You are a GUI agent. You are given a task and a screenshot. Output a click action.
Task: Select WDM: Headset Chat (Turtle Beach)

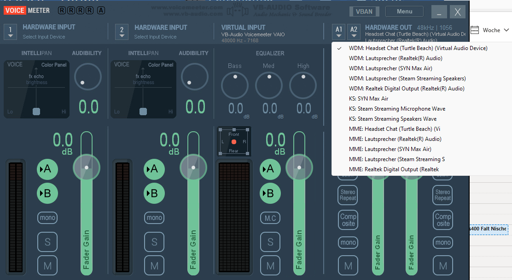click(x=418, y=48)
